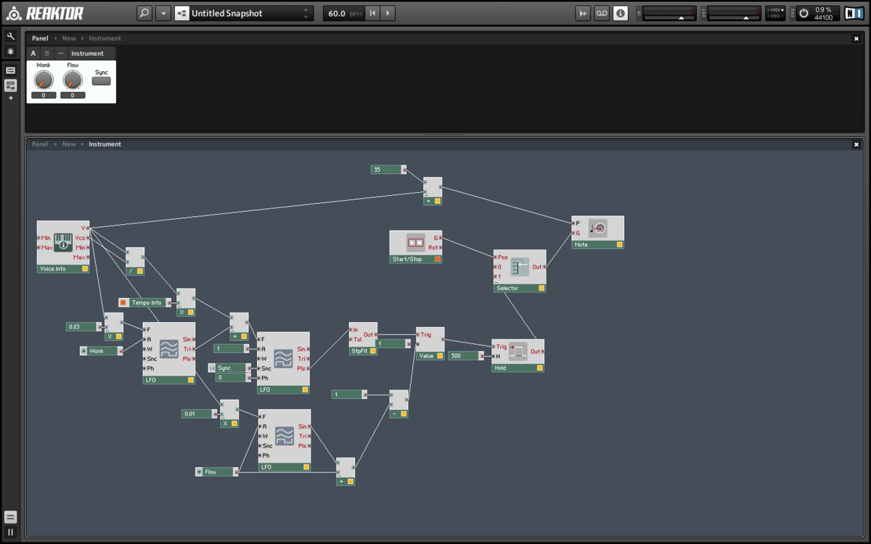The width and height of the screenshot is (871, 544).
Task: Expand the Sync module list in structure
Action: (213, 368)
